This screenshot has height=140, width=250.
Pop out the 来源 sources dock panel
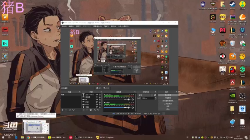pos(101,92)
